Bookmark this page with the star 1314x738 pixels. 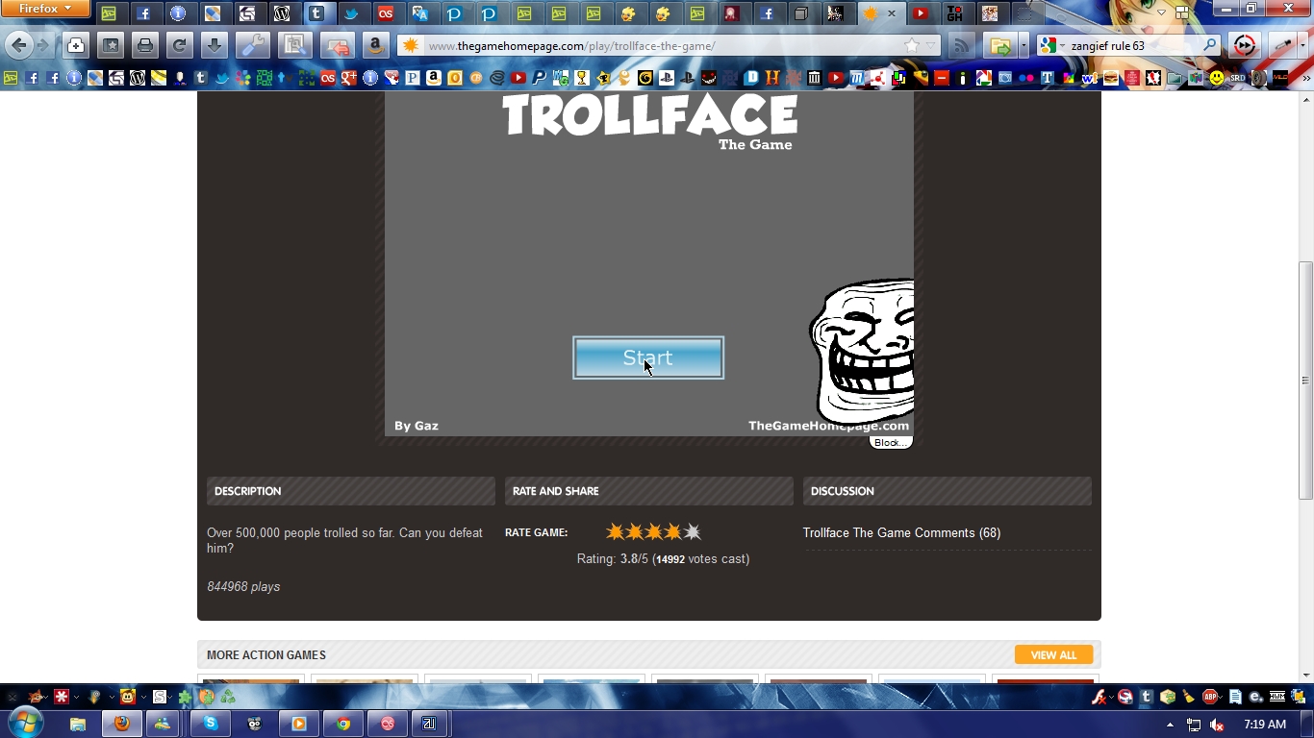[912, 45]
